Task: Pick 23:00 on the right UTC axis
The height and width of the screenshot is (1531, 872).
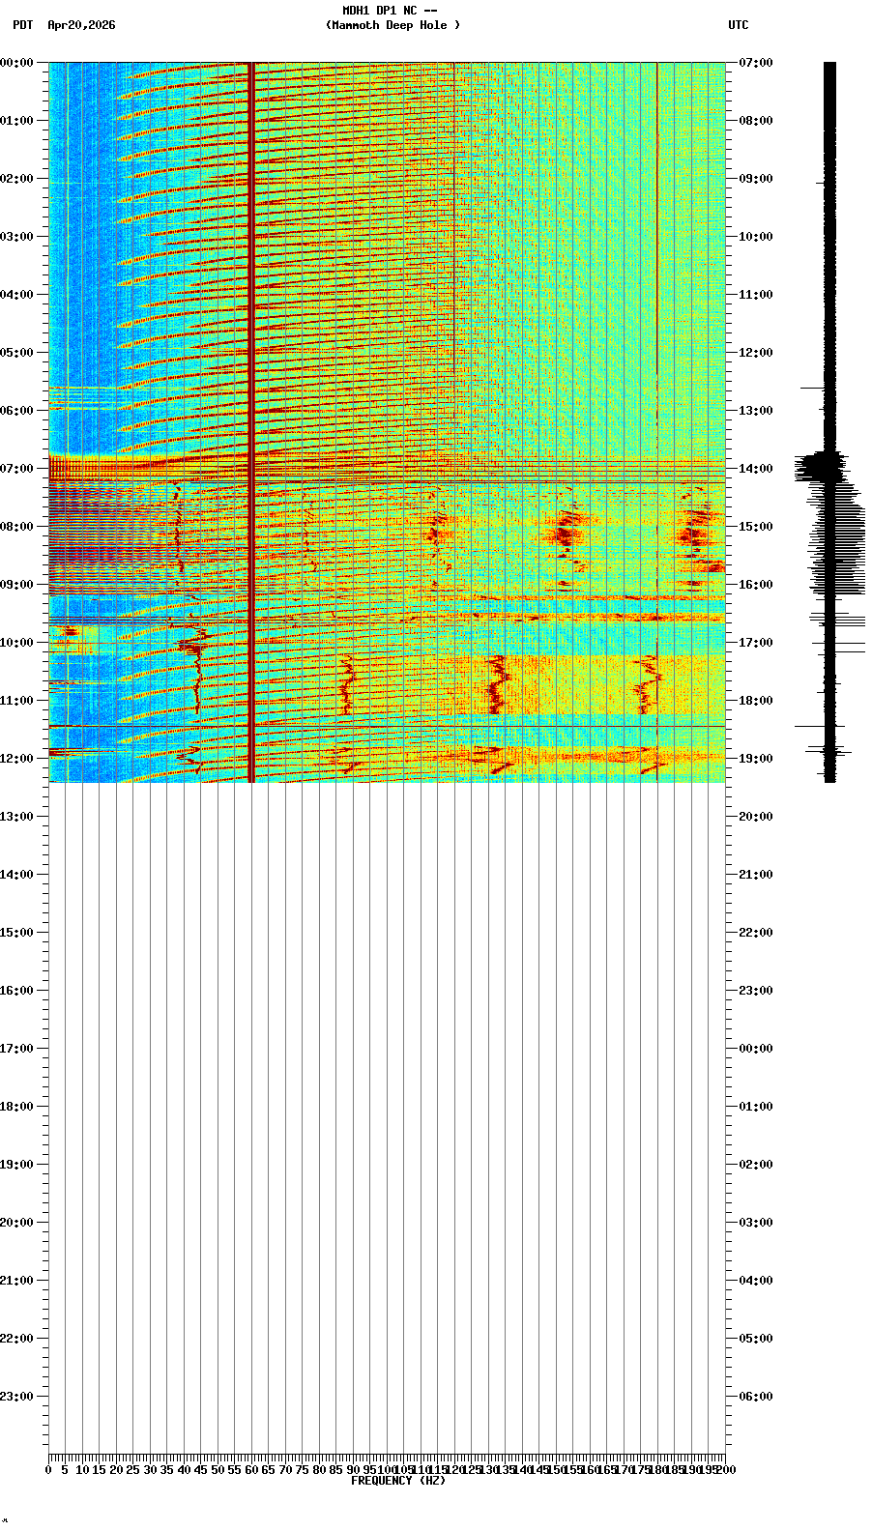Action: [756, 991]
